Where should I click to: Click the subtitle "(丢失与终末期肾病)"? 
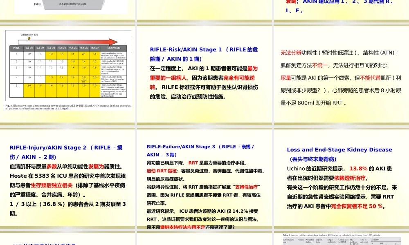(x=313, y=159)
